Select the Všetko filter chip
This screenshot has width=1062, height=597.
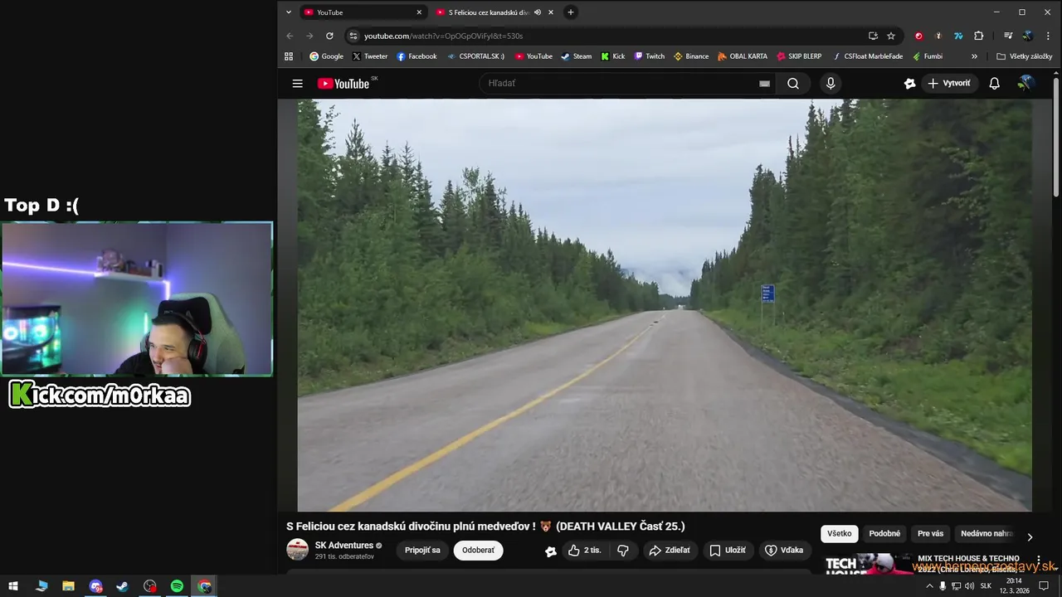tap(839, 534)
